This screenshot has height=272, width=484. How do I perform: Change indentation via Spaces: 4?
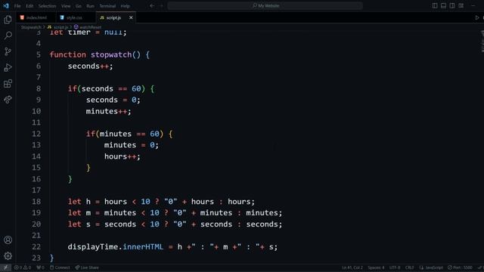376,267
